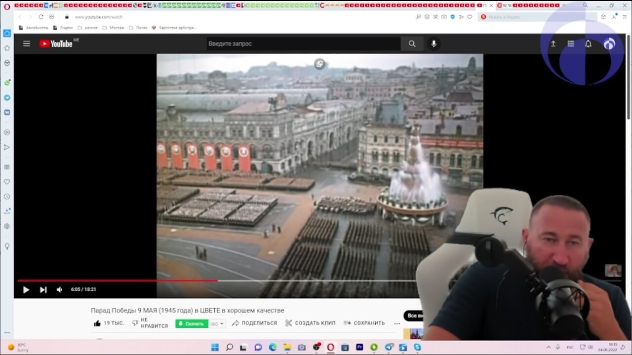The height and width of the screenshot is (355, 632).
Task: Open the YouTube account avatar menu
Action: (610, 43)
